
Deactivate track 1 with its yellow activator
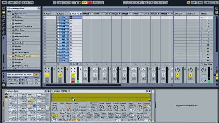click(47, 75)
